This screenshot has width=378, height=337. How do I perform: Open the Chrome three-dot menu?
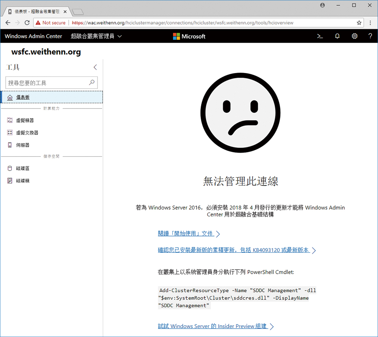click(x=370, y=23)
